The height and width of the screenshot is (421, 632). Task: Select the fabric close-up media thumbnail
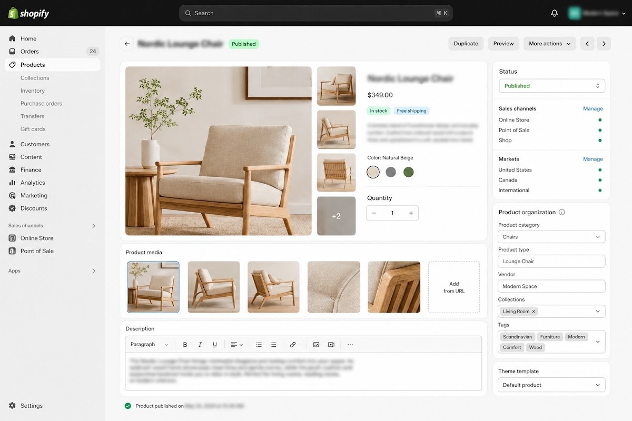(334, 287)
